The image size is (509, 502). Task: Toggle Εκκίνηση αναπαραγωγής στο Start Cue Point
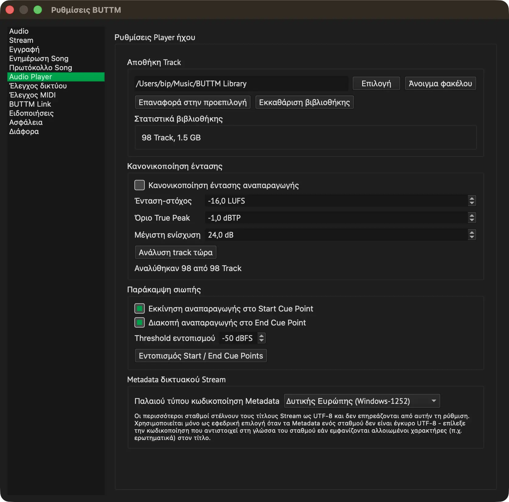[x=140, y=308]
